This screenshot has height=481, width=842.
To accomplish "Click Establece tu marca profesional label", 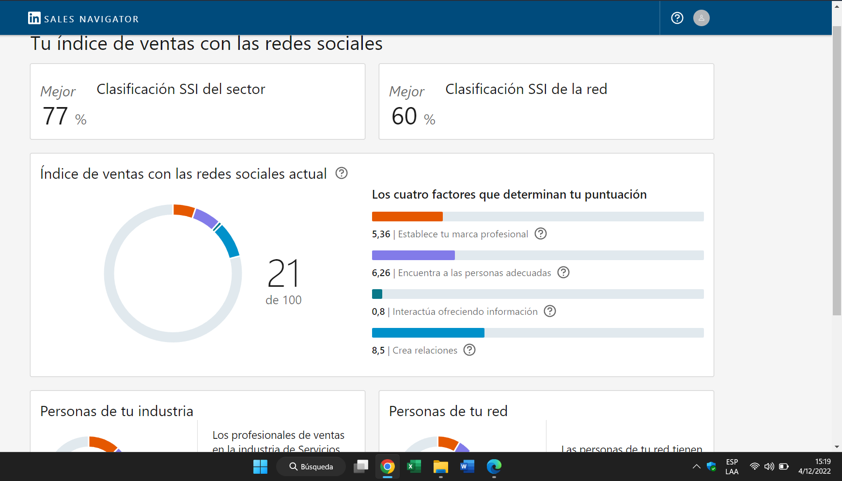I will tap(463, 234).
